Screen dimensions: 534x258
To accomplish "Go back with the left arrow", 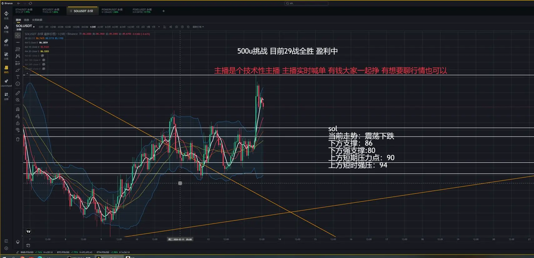I will pos(19,3).
